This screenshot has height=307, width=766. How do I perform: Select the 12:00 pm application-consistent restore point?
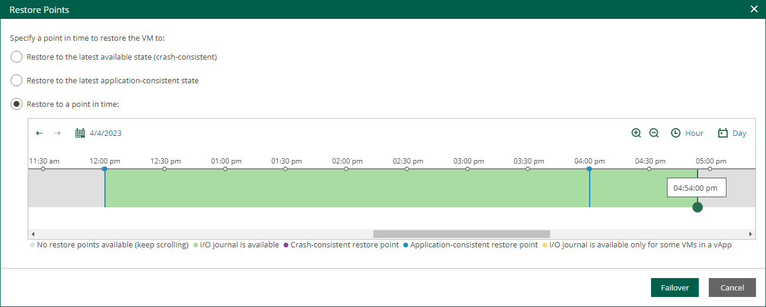point(104,169)
